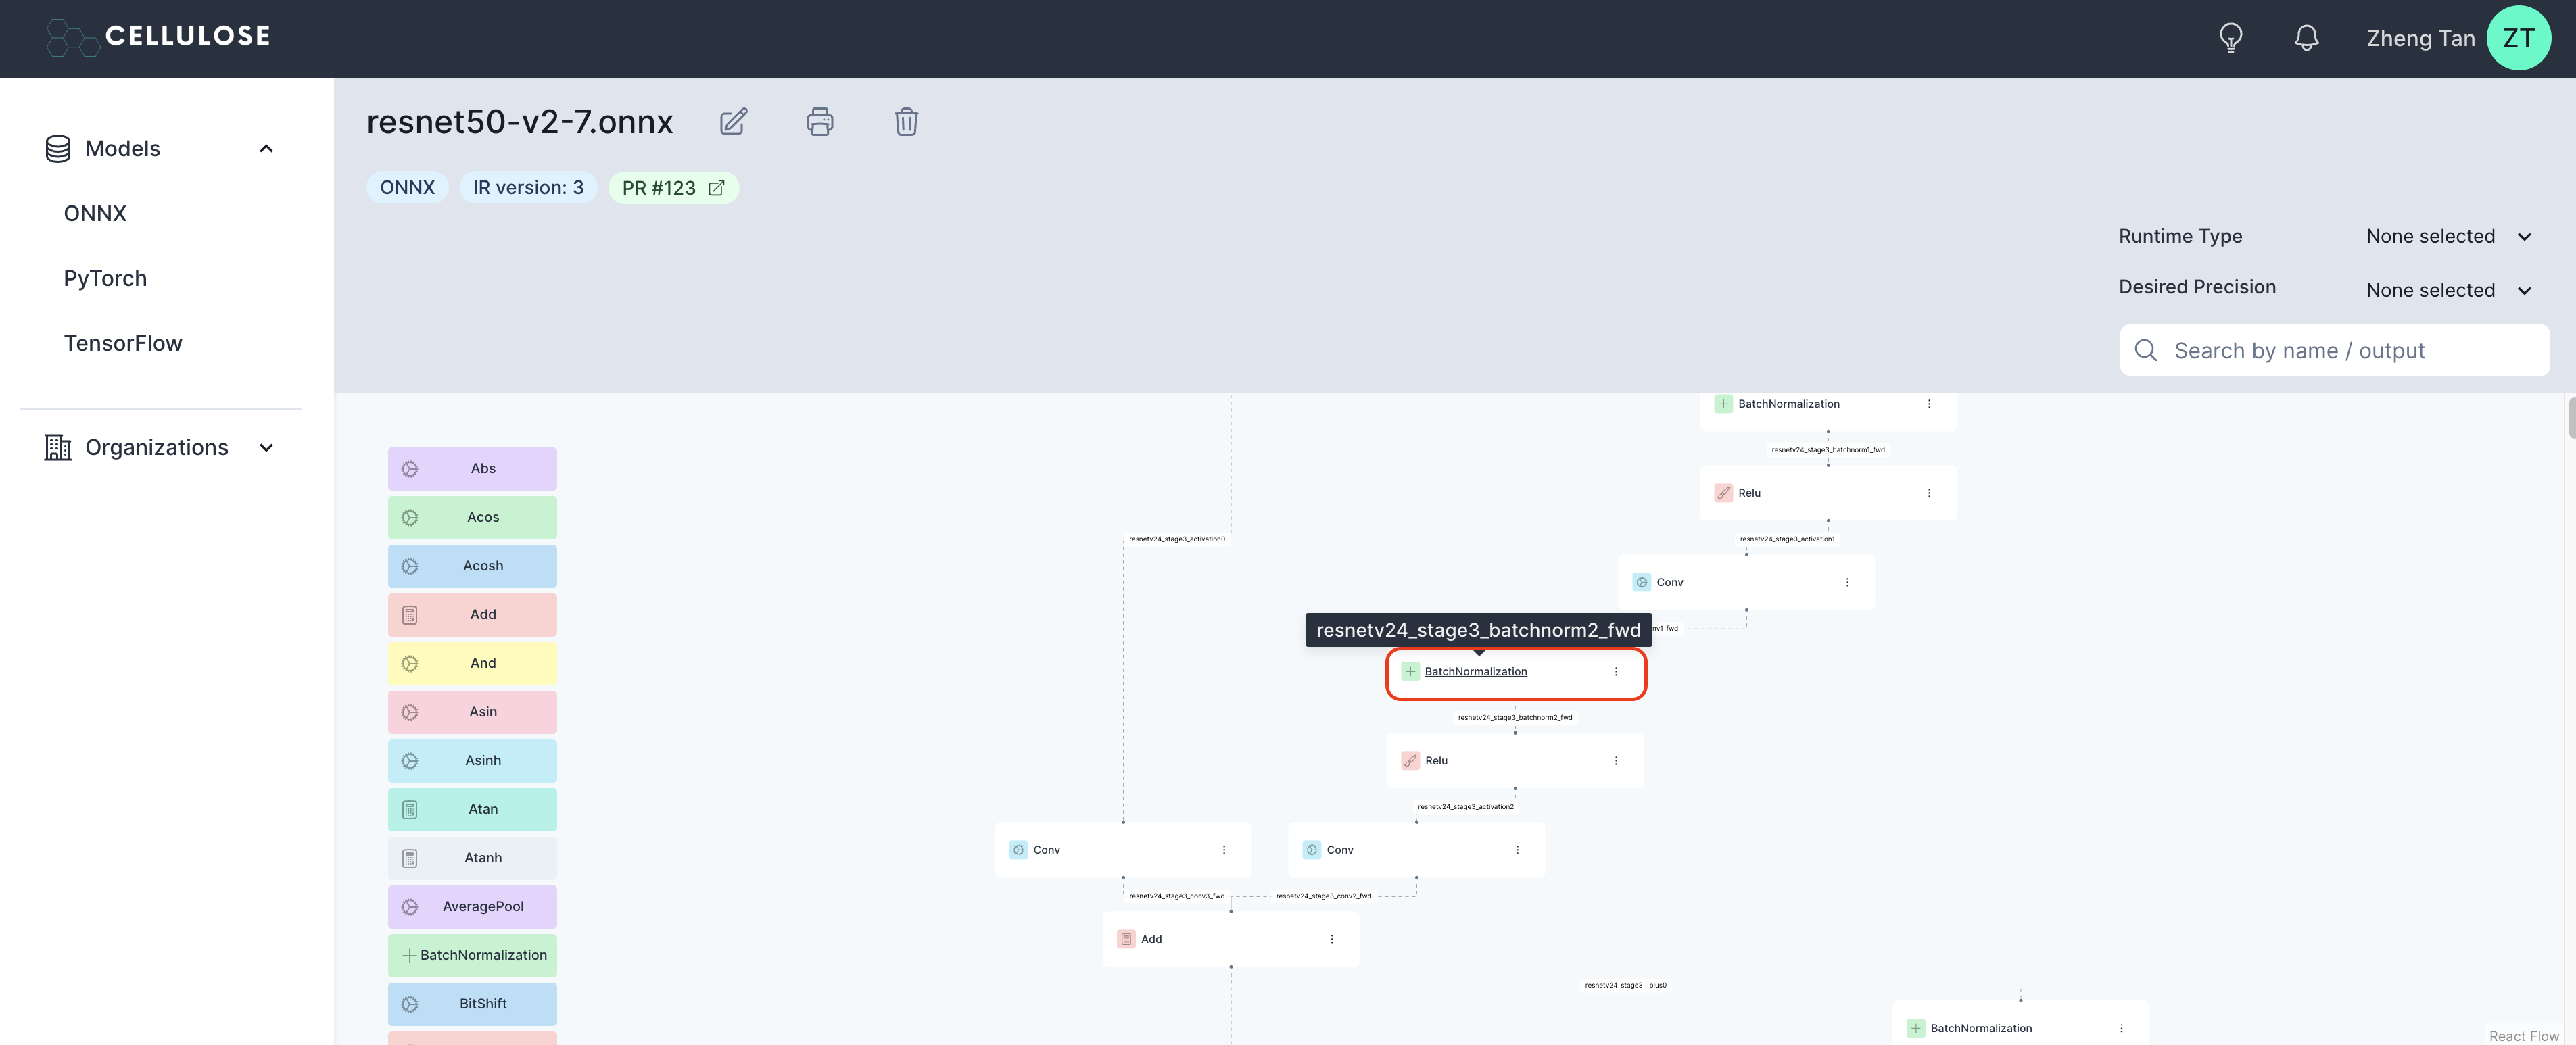Open three-dot menu on Add node
Viewport: 2576px width, 1045px height.
pos(1332,939)
